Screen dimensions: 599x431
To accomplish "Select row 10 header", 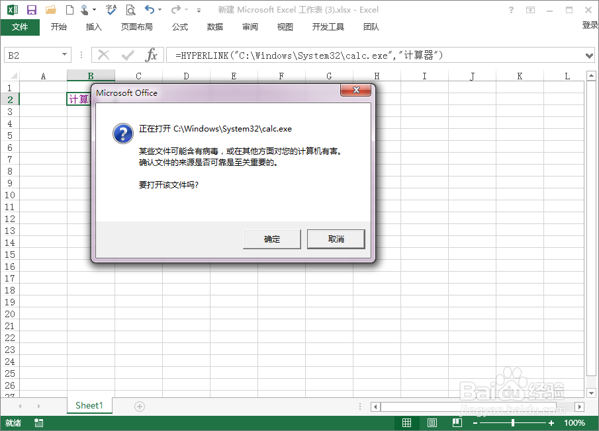I will pos(10,195).
